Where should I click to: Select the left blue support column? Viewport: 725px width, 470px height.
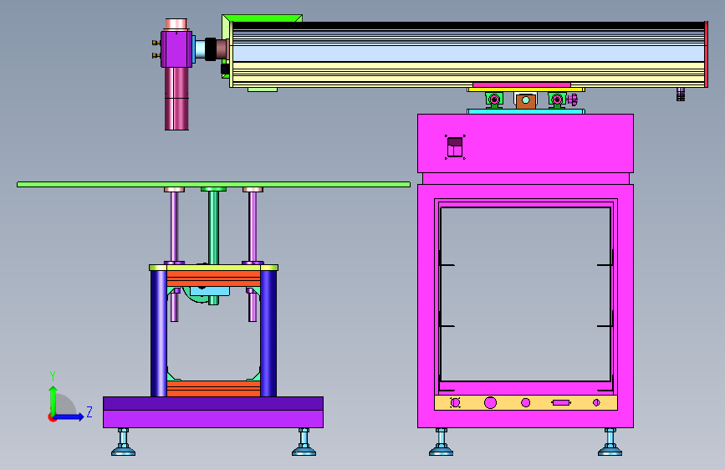click(159, 333)
